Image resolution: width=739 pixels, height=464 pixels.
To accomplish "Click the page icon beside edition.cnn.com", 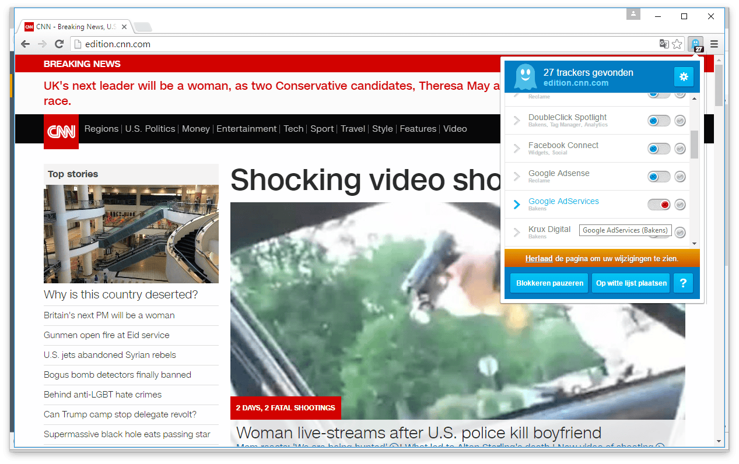I will (77, 44).
